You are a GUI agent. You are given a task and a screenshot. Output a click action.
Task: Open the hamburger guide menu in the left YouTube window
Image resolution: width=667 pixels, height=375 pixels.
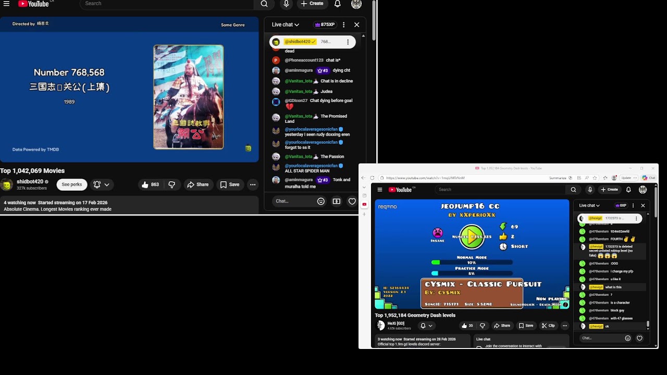point(6,4)
